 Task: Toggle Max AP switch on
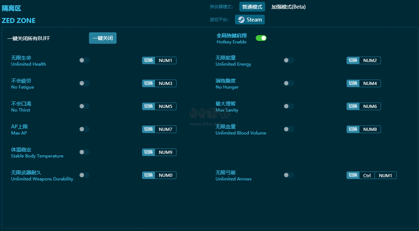click(x=84, y=129)
